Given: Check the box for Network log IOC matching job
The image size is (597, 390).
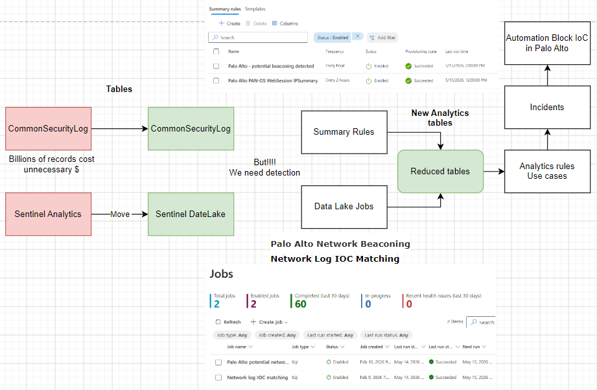Looking at the screenshot, I should click(x=218, y=378).
